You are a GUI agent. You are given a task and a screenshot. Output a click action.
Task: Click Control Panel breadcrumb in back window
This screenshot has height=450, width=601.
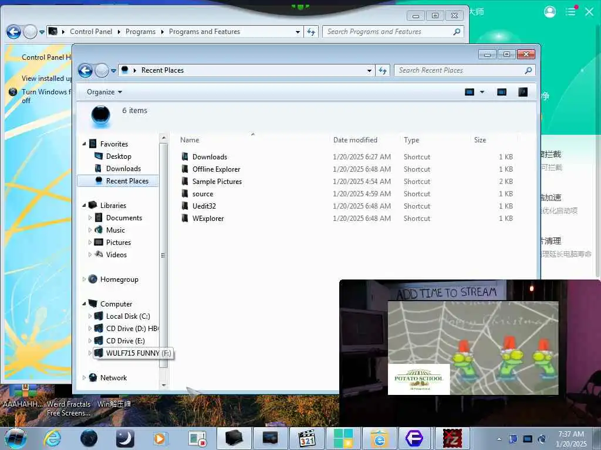coord(91,32)
